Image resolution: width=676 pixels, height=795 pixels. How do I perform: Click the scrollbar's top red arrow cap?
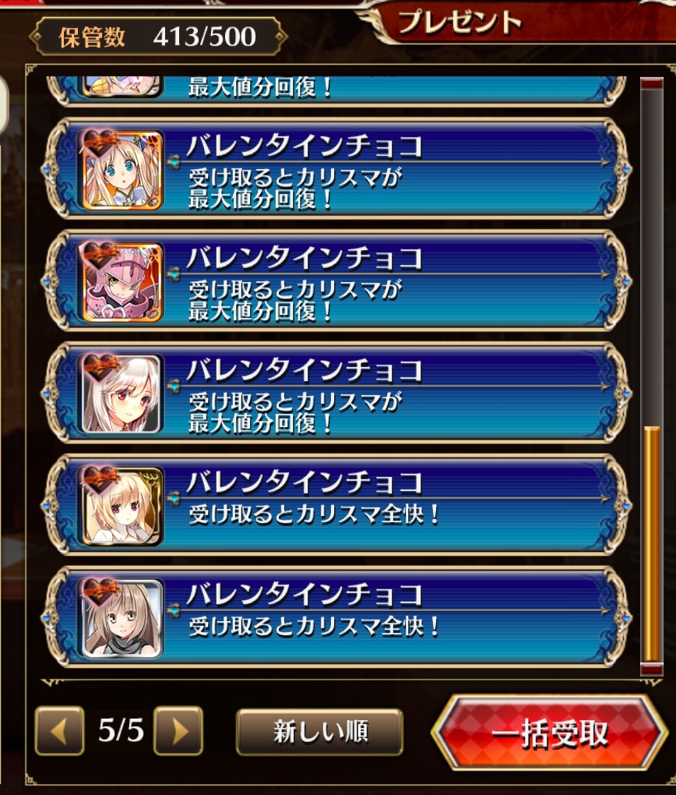[x=652, y=83]
